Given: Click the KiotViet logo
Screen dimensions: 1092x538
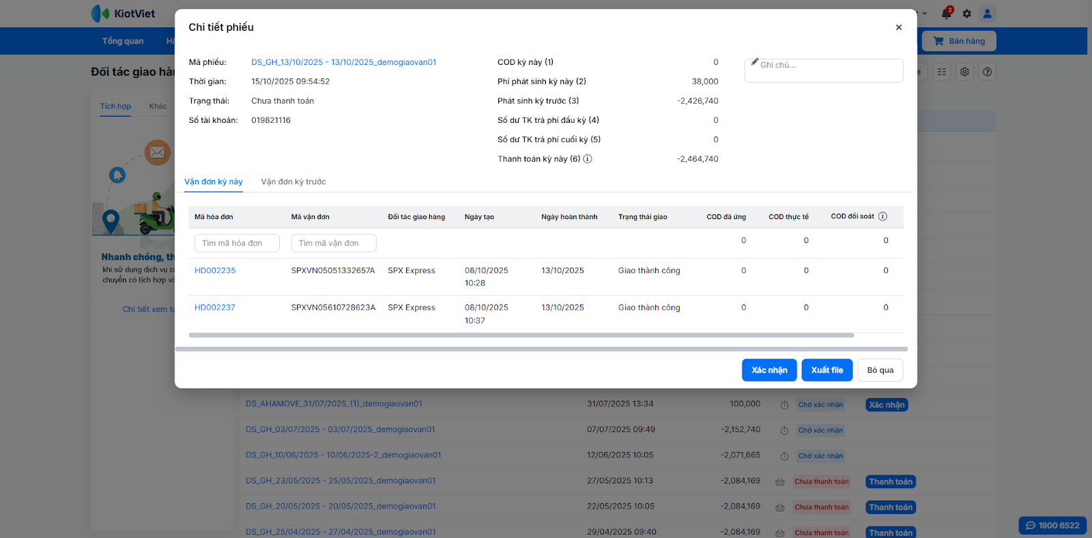Looking at the screenshot, I should [x=124, y=14].
